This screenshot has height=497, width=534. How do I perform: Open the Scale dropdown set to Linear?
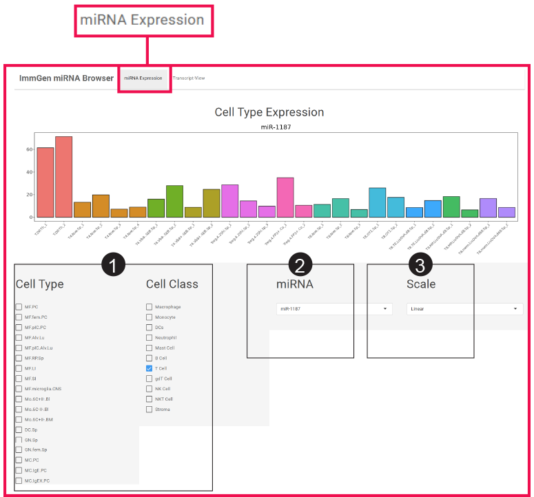[464, 309]
